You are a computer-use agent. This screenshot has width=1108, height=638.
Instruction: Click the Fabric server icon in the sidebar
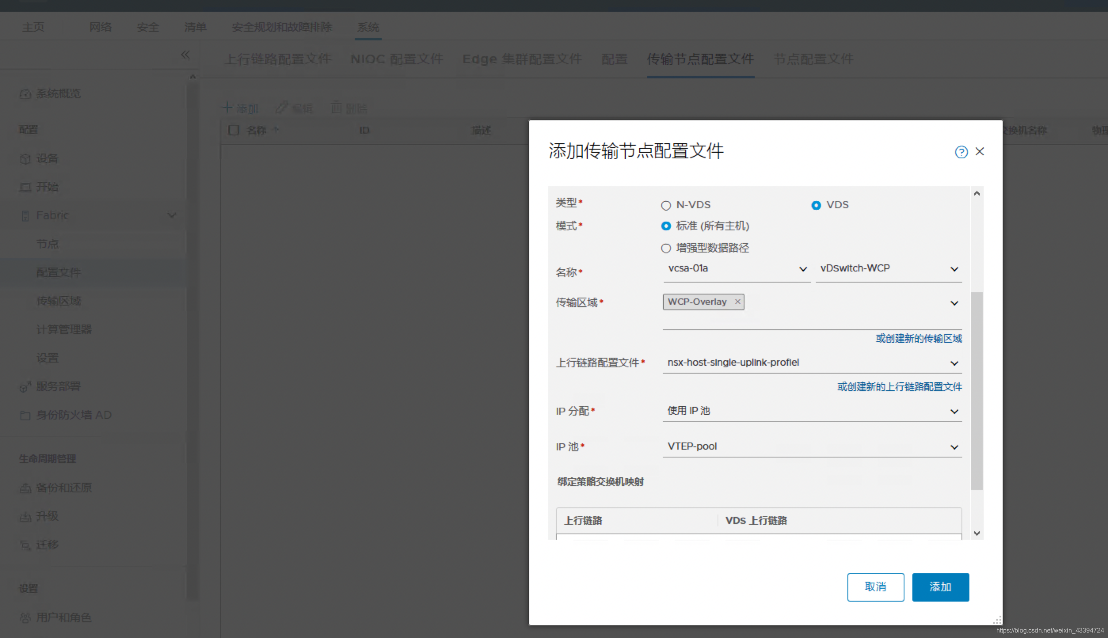pos(25,216)
